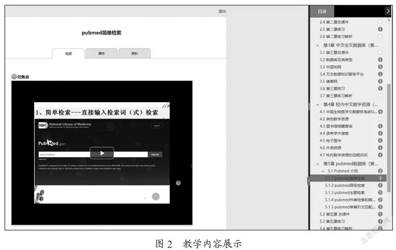
Task: Open 4.7 校内数字资源的远程访问 lesson
Action: [343, 155]
